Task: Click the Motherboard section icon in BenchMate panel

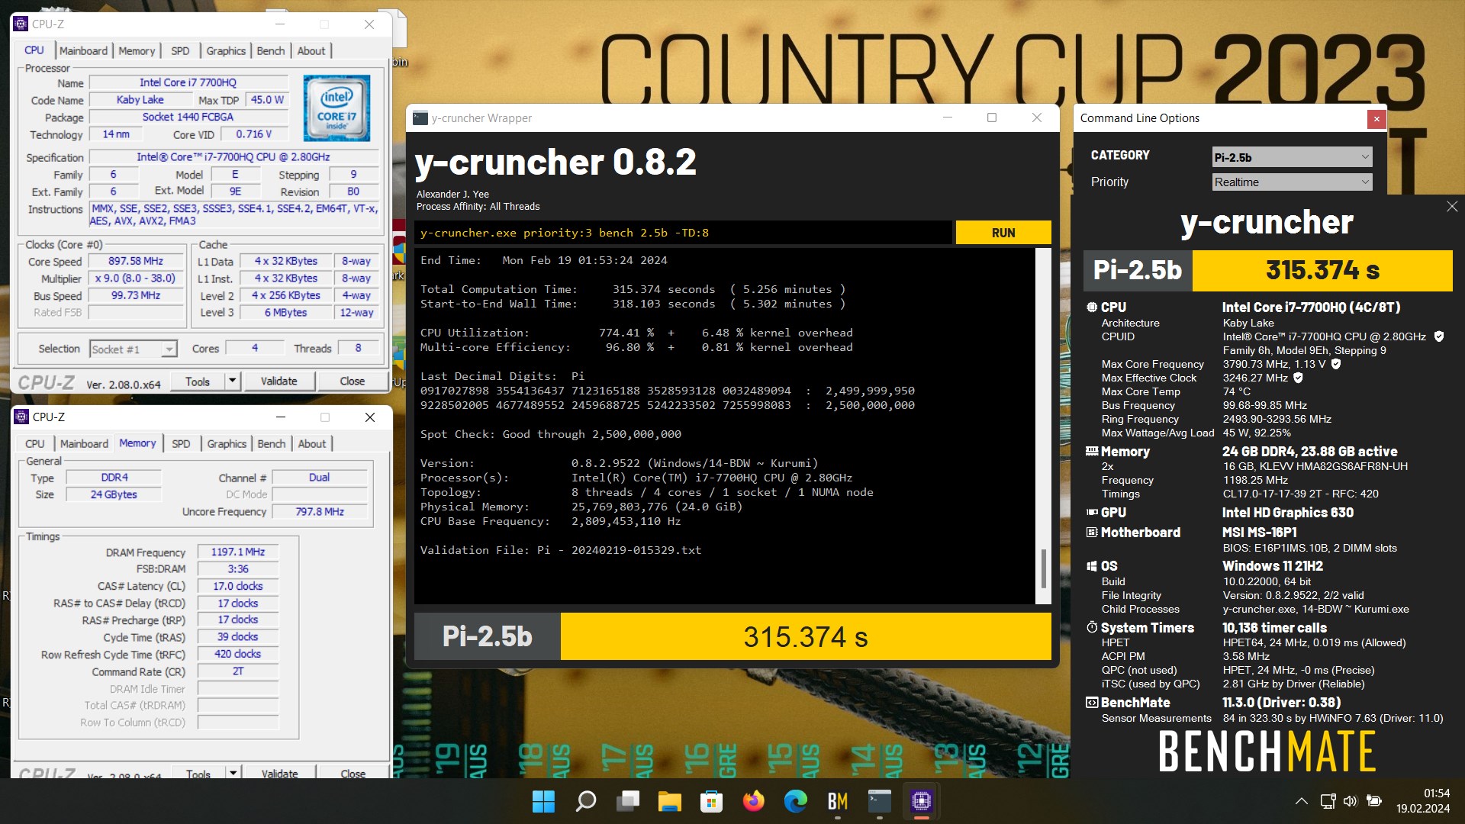Action: pos(1092,532)
